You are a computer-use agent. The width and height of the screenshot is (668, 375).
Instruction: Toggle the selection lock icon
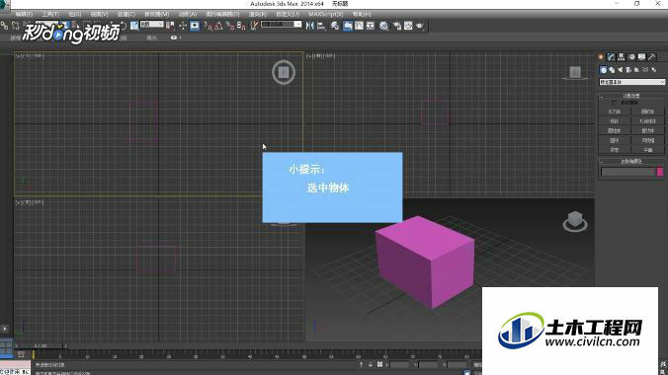click(x=371, y=365)
